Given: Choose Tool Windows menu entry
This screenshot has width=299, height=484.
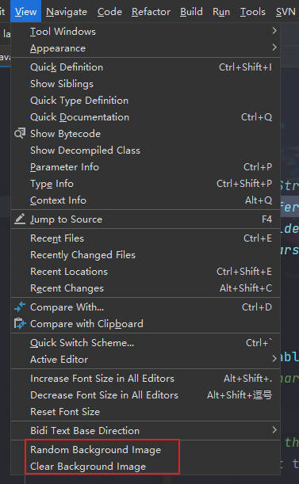Looking at the screenshot, I should [x=146, y=32].
